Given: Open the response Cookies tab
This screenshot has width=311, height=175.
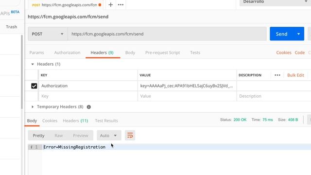Looking at the screenshot, I should [x=50, y=121].
